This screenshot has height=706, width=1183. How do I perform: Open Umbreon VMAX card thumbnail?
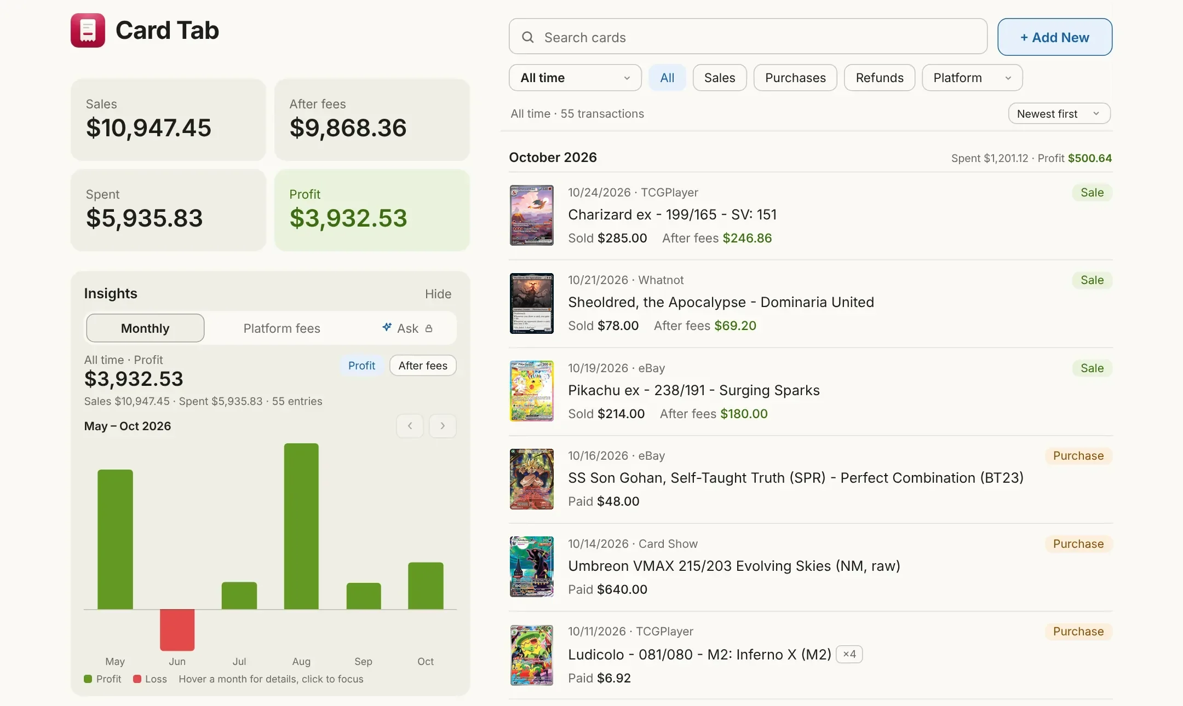pos(532,566)
